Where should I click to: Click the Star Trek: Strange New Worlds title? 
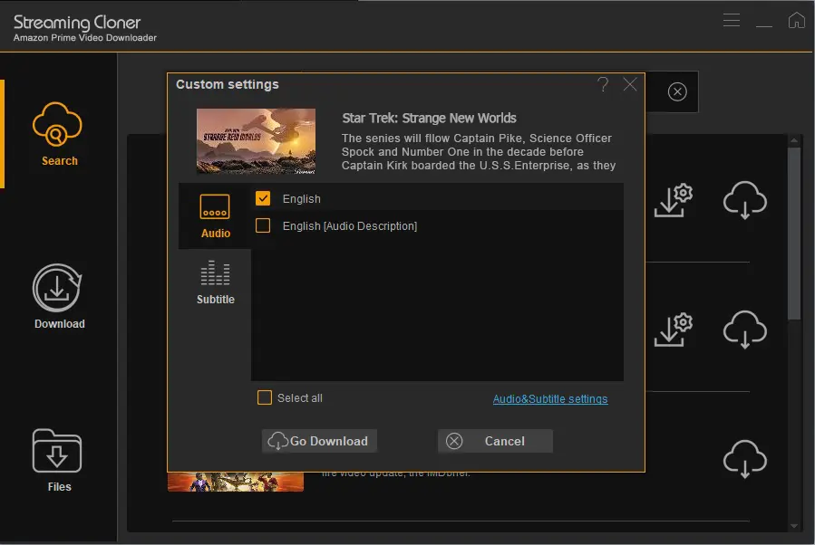click(430, 119)
